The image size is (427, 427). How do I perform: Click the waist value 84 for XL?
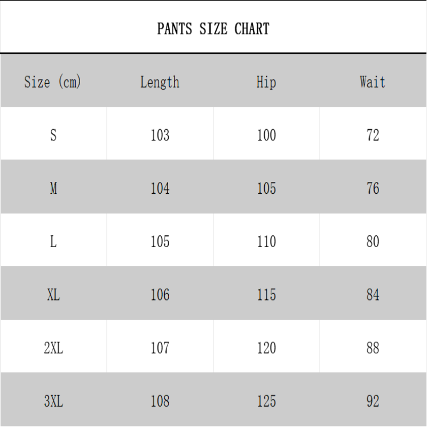(x=373, y=295)
